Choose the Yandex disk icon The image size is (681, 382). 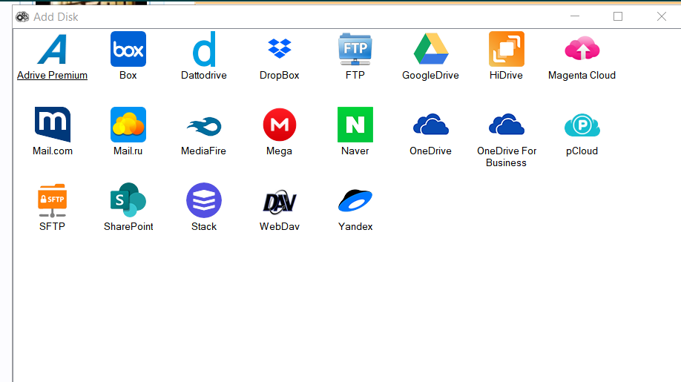coord(355,200)
